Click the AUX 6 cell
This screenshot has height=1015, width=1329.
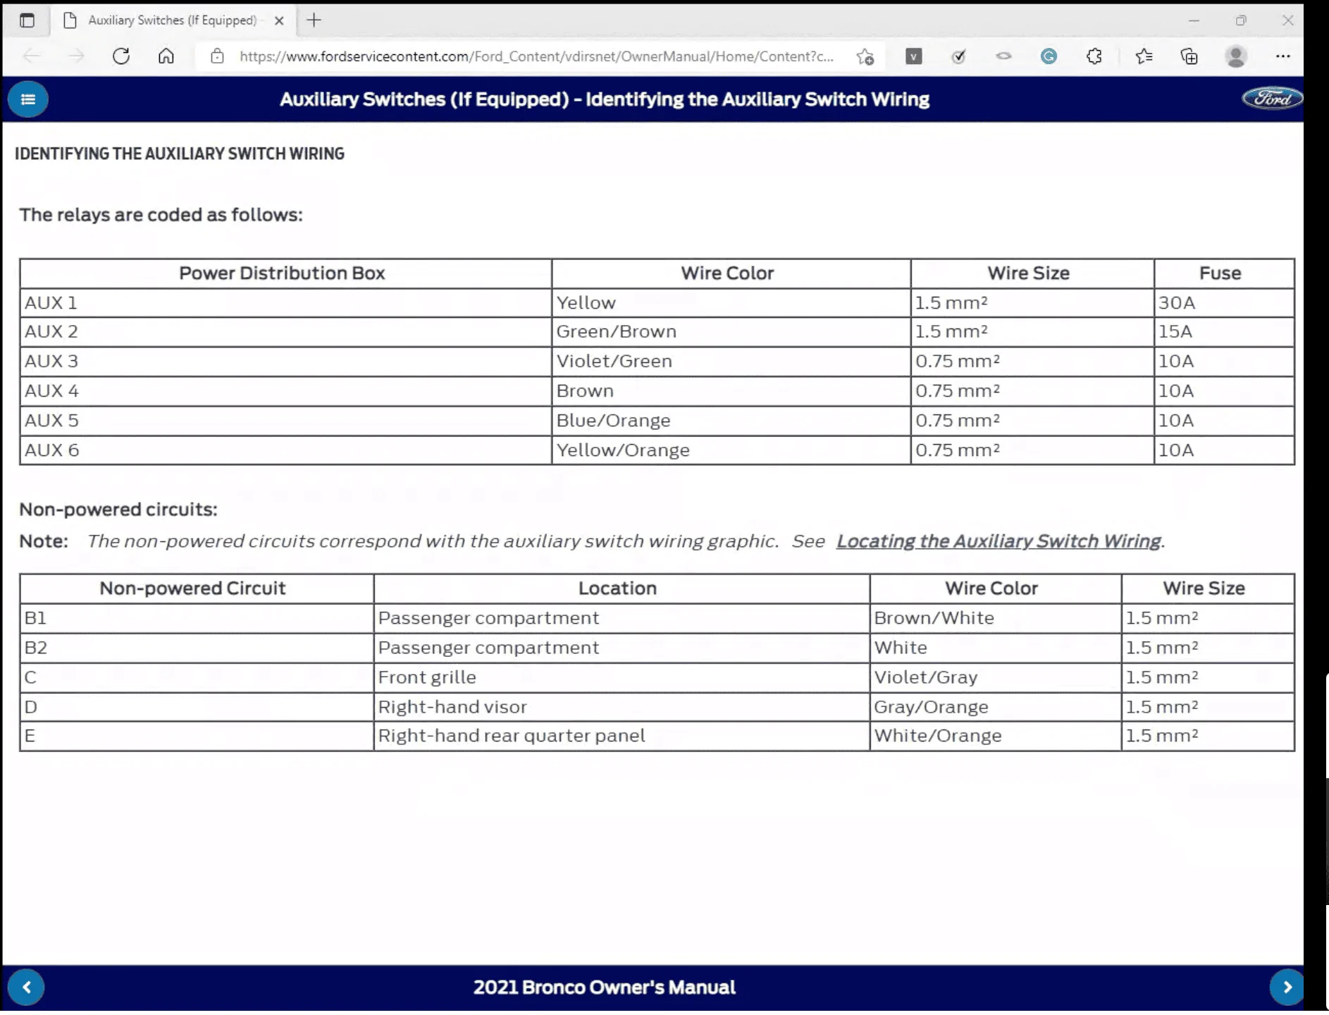click(285, 450)
